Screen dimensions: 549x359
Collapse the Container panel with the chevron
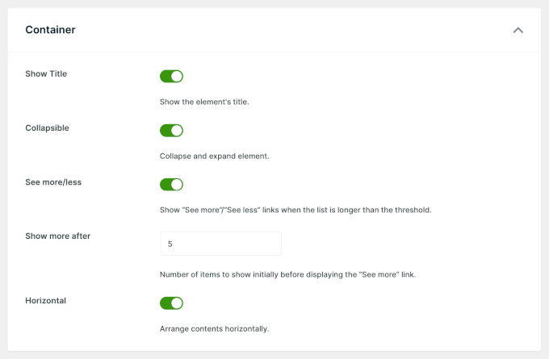pyautogui.click(x=518, y=30)
